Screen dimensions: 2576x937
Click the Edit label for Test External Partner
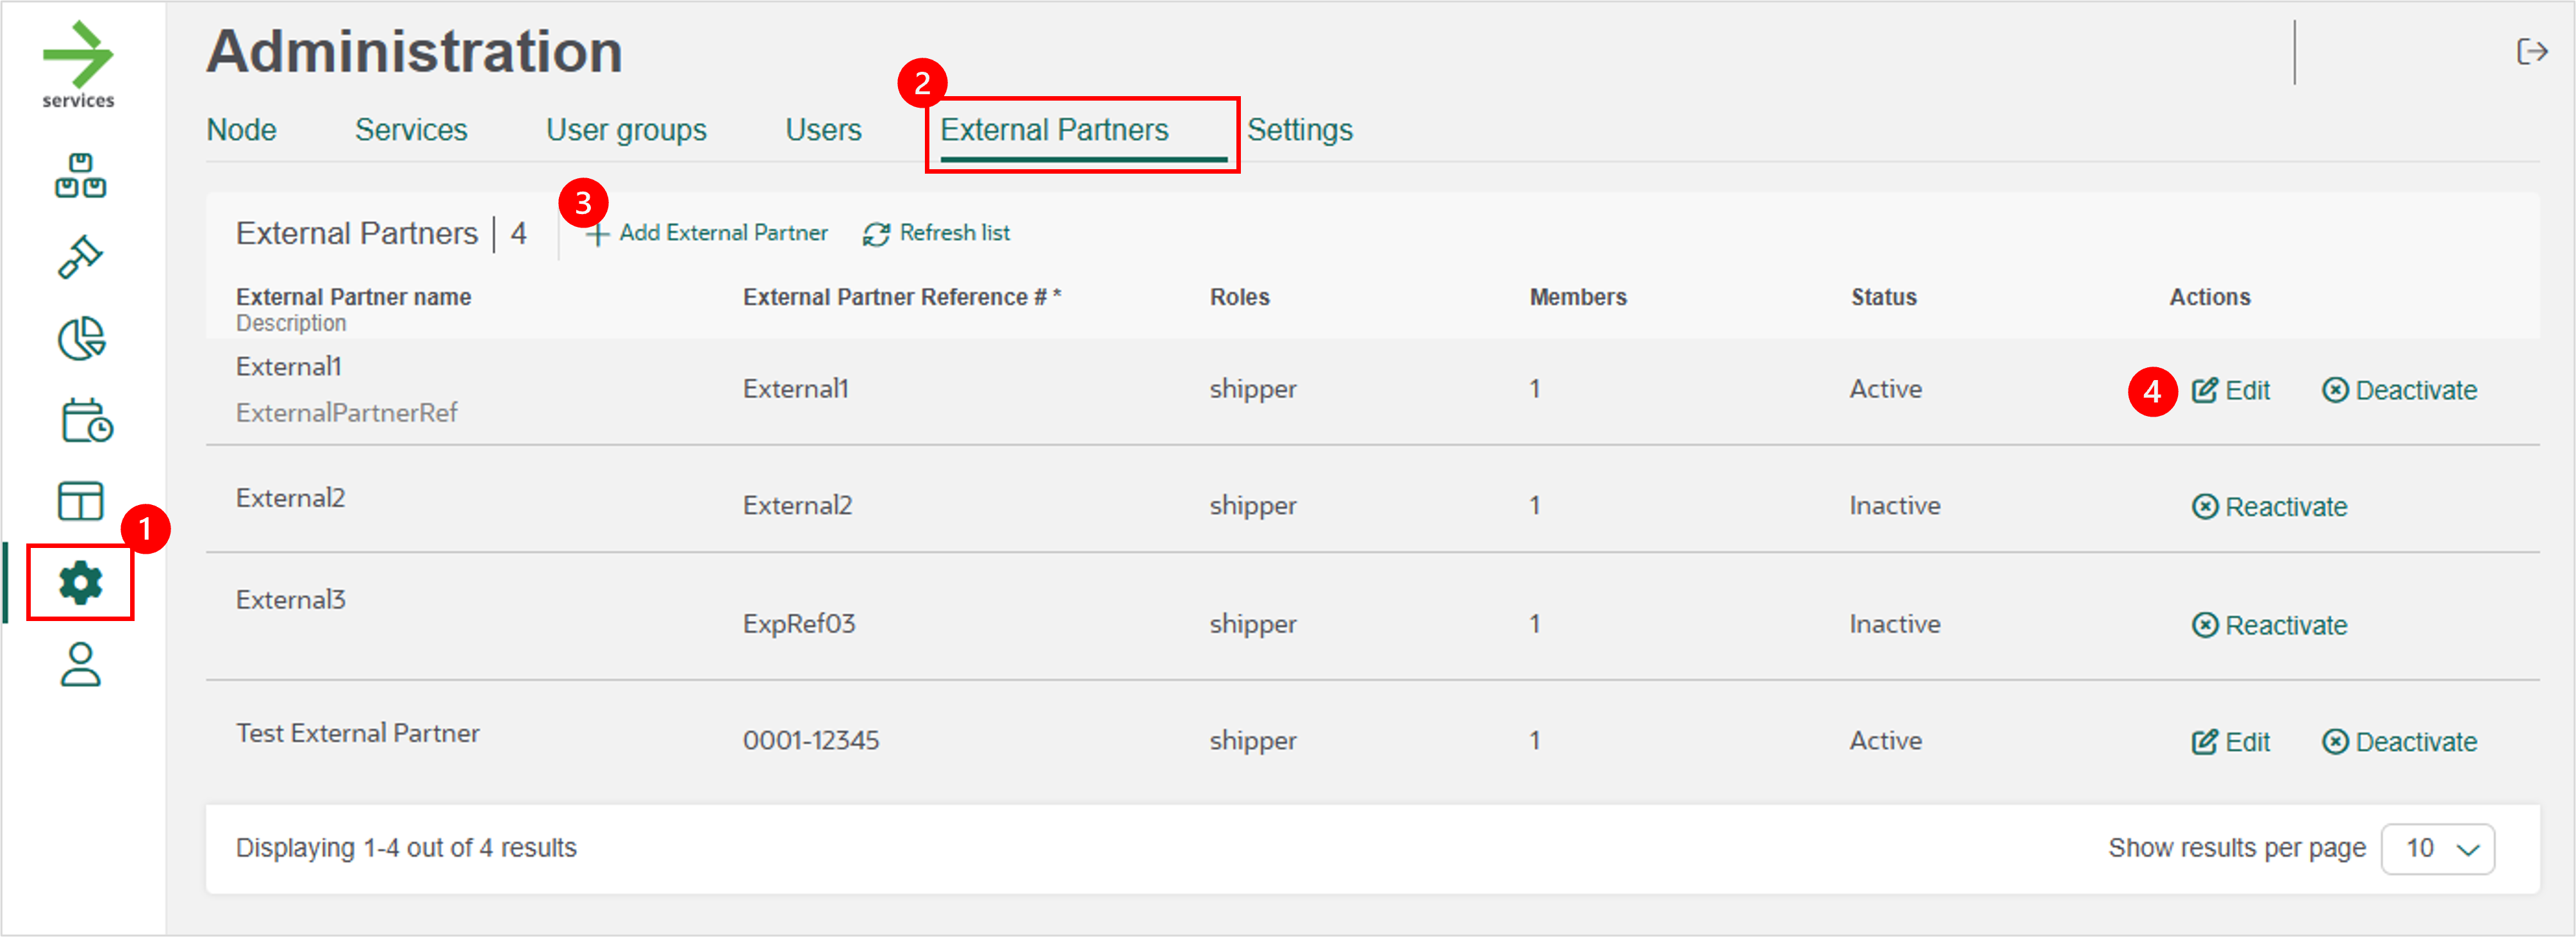(2247, 742)
